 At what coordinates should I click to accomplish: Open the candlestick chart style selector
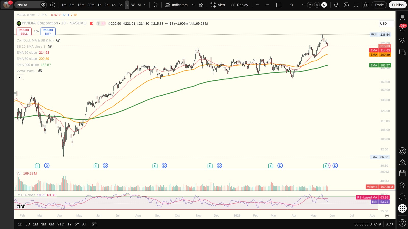click(156, 5)
